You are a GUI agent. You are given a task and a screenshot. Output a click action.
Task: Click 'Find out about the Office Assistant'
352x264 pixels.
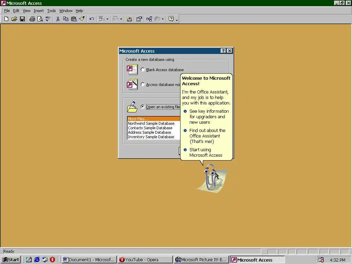[205, 136]
